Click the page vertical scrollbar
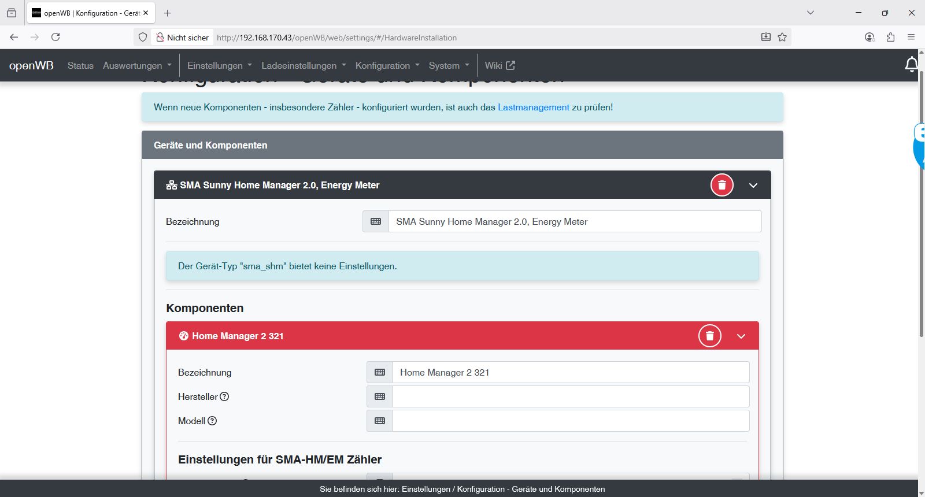 coord(921,231)
